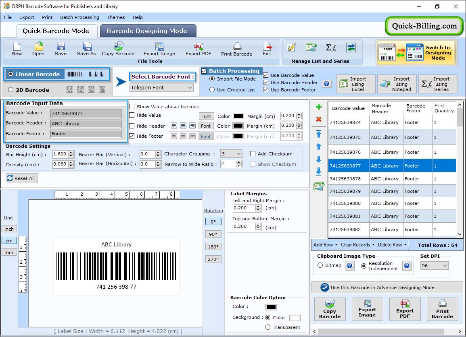Choose the Save As icon

(86, 49)
